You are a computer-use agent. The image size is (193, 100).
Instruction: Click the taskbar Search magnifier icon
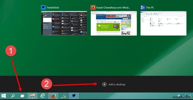click(x=13, y=96)
